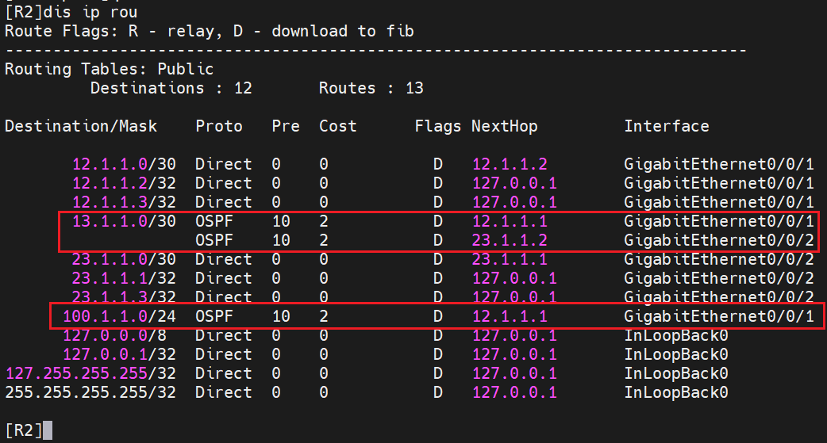Select the 127.255.255.255/32 destination entry
827x443 pixels.
click(x=90, y=373)
